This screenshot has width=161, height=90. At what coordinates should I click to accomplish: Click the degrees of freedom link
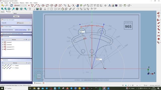(21, 30)
